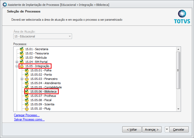Expand the 15.04 RM Portal node
The height and width of the screenshot is (138, 194).
click(x=17, y=62)
